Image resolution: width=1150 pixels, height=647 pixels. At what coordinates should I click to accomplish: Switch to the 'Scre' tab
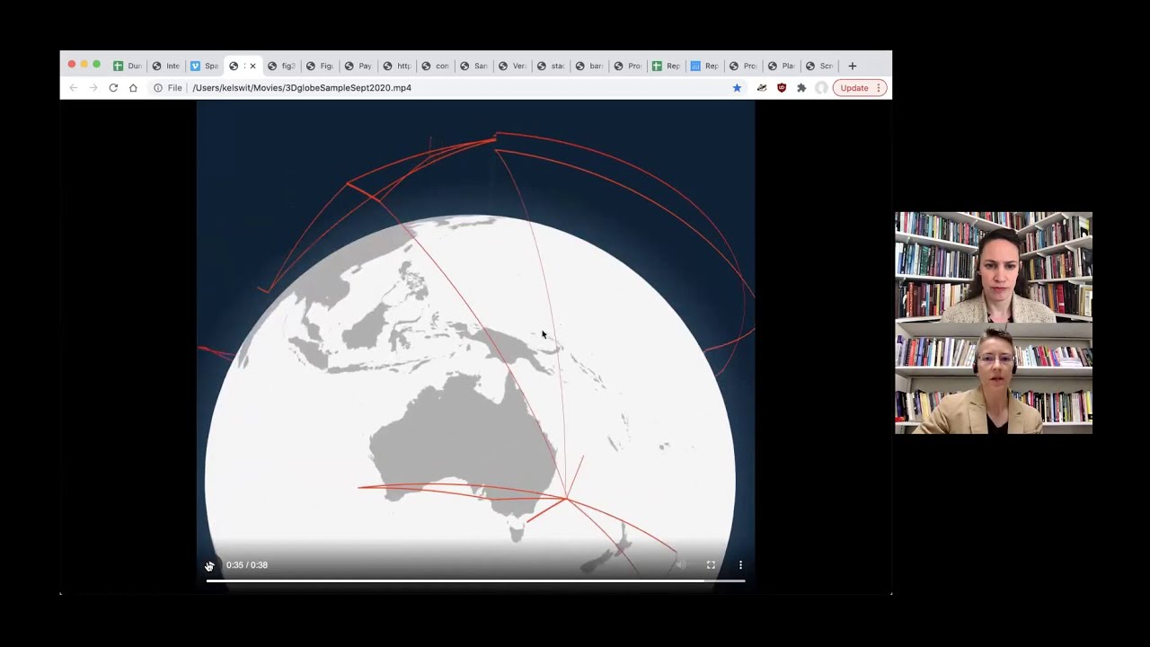coord(821,66)
